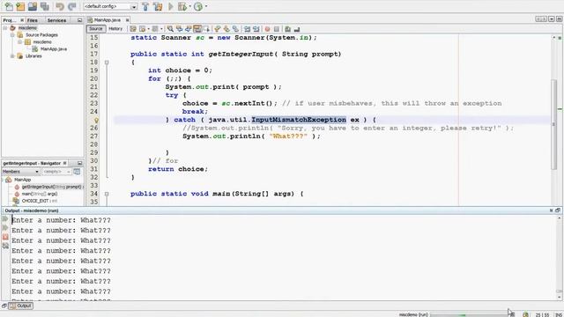Minimize the Projects window group
564x317 pixels.
click(x=79, y=20)
